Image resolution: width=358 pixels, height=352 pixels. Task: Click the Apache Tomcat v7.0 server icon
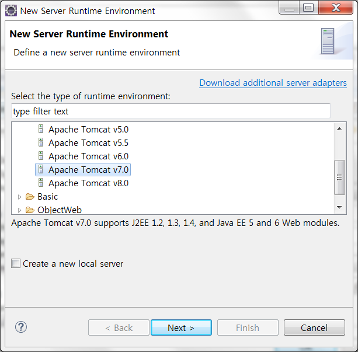[41, 169]
